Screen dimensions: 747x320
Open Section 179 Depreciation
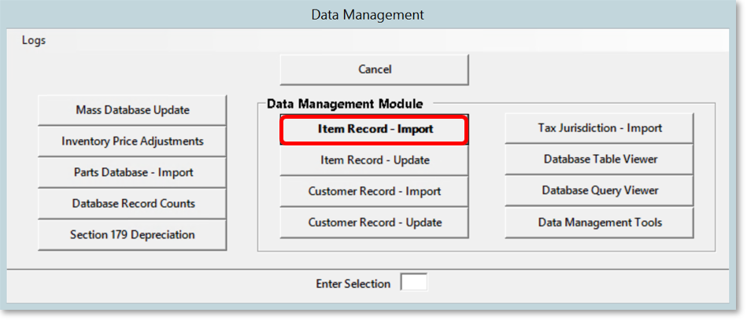[x=132, y=234]
